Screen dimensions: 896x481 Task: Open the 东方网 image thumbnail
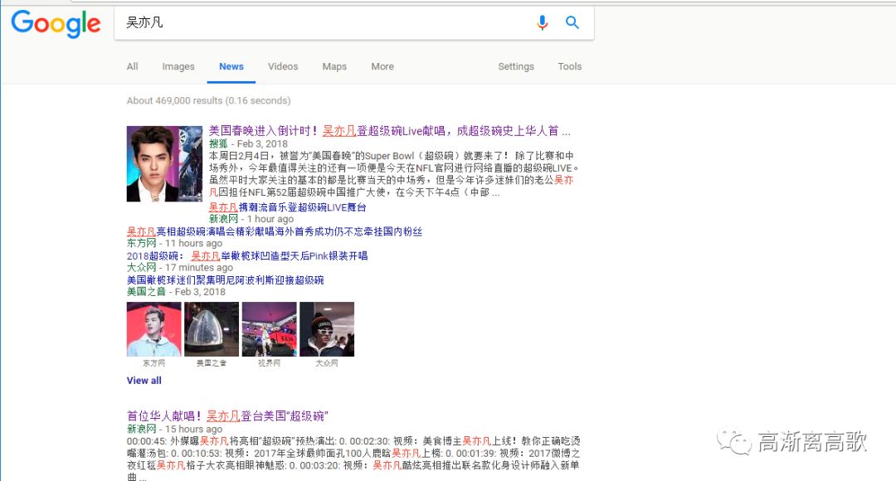pos(153,329)
